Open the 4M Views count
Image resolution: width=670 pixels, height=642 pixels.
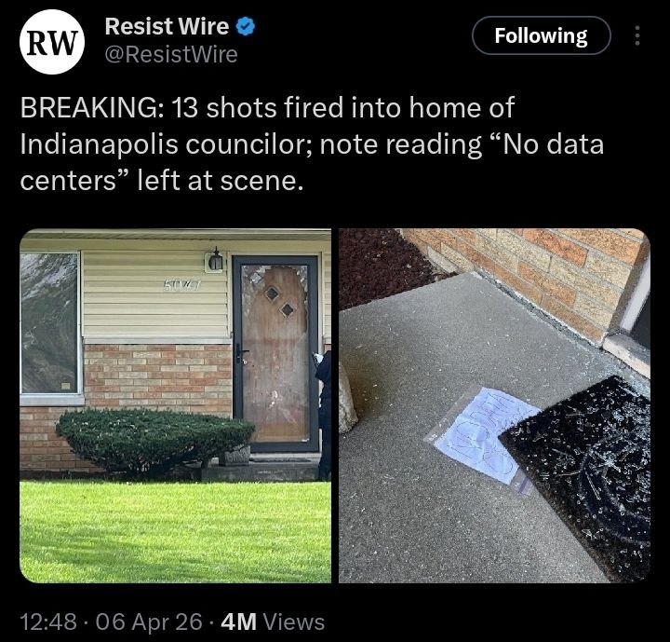click(273, 622)
